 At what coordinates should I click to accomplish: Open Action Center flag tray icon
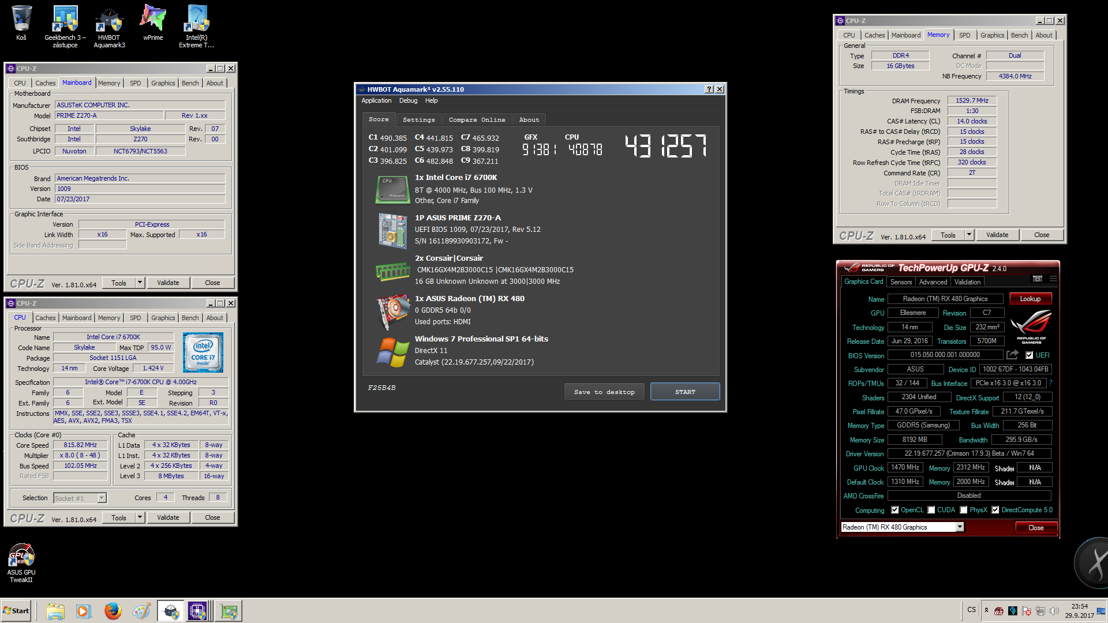[1027, 611]
